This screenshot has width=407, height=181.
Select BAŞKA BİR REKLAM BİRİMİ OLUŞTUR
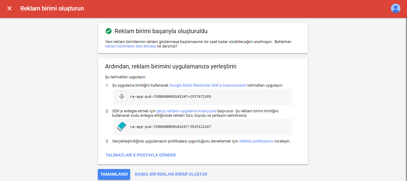(171, 174)
